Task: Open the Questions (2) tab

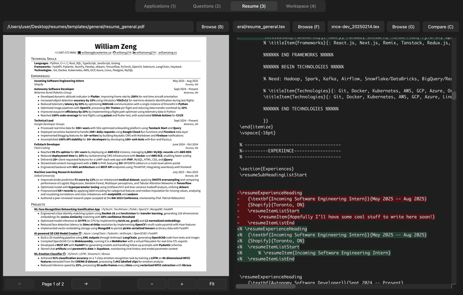Action: (207, 6)
